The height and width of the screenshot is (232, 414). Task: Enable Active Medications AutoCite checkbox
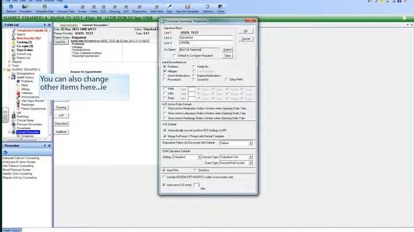click(x=165, y=76)
